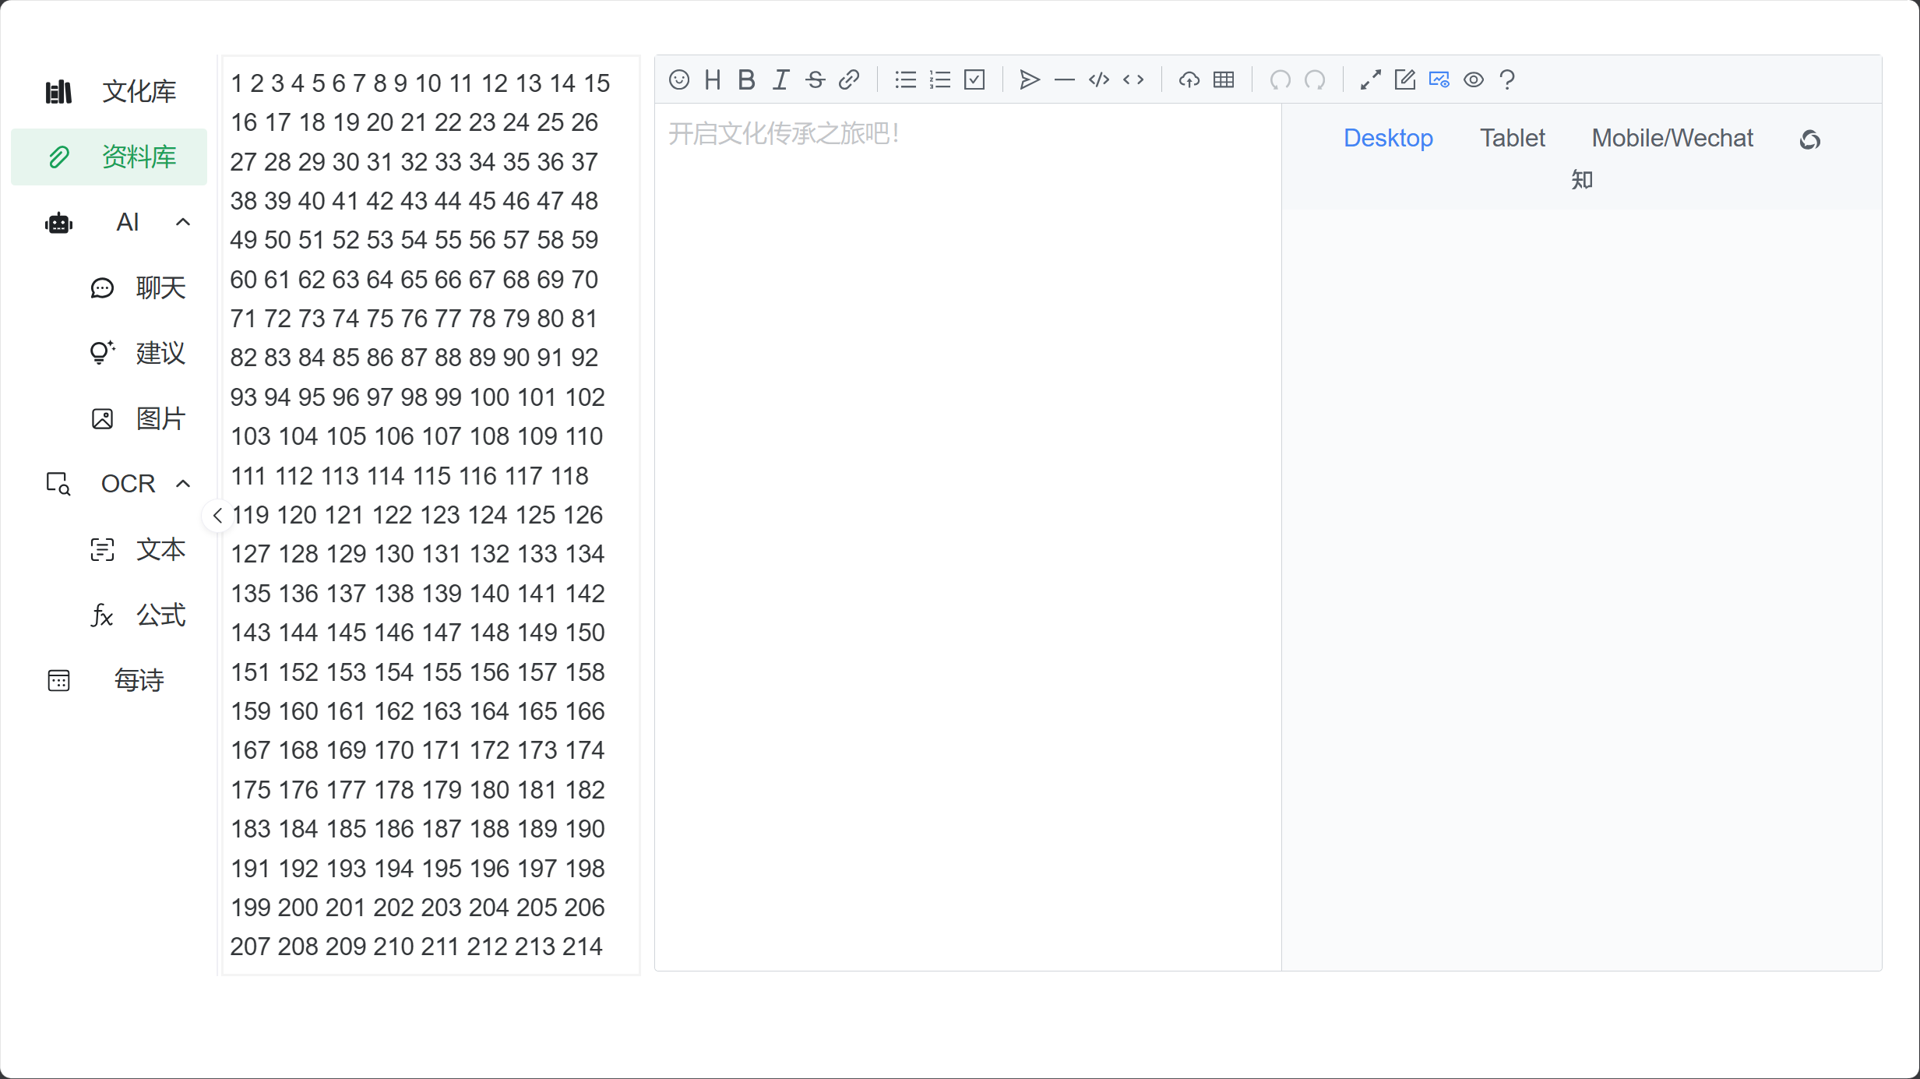Viewport: 1920px width, 1079px height.
Task: Insert a hyperlink via link icon
Action: click(x=849, y=80)
